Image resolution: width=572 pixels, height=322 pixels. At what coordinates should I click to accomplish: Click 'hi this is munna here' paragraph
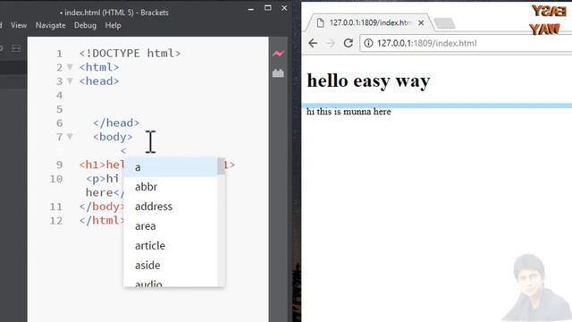click(x=349, y=111)
